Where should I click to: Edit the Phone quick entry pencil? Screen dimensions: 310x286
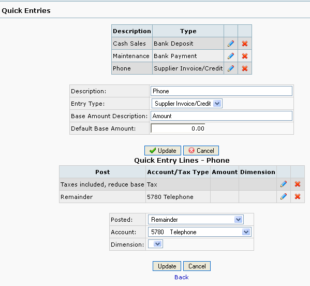point(231,68)
